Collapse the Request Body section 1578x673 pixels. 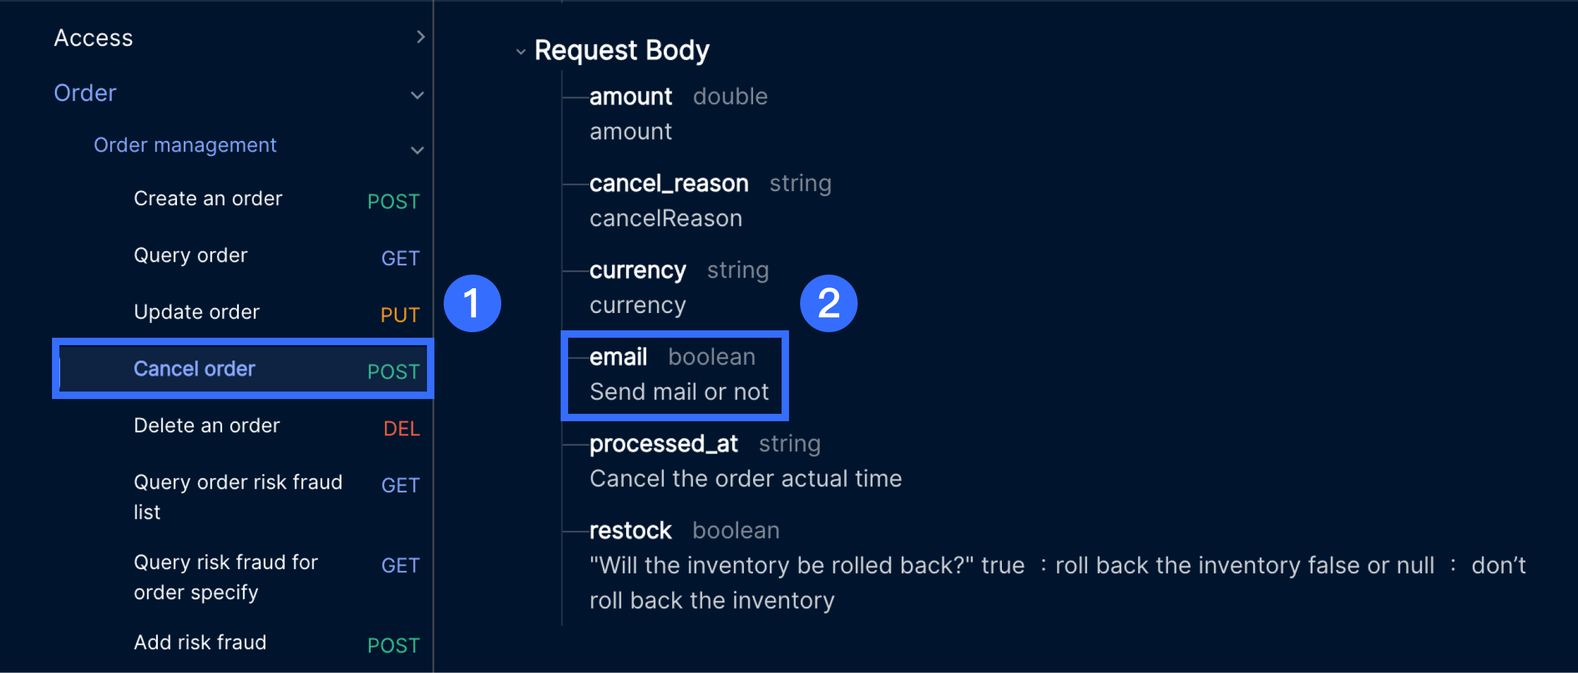(520, 52)
